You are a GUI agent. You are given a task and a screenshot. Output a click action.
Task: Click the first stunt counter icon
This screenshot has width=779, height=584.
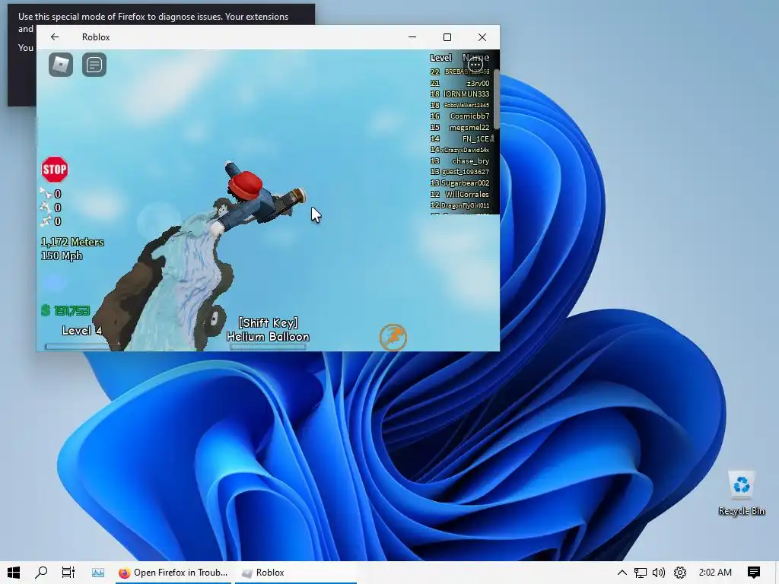46,194
